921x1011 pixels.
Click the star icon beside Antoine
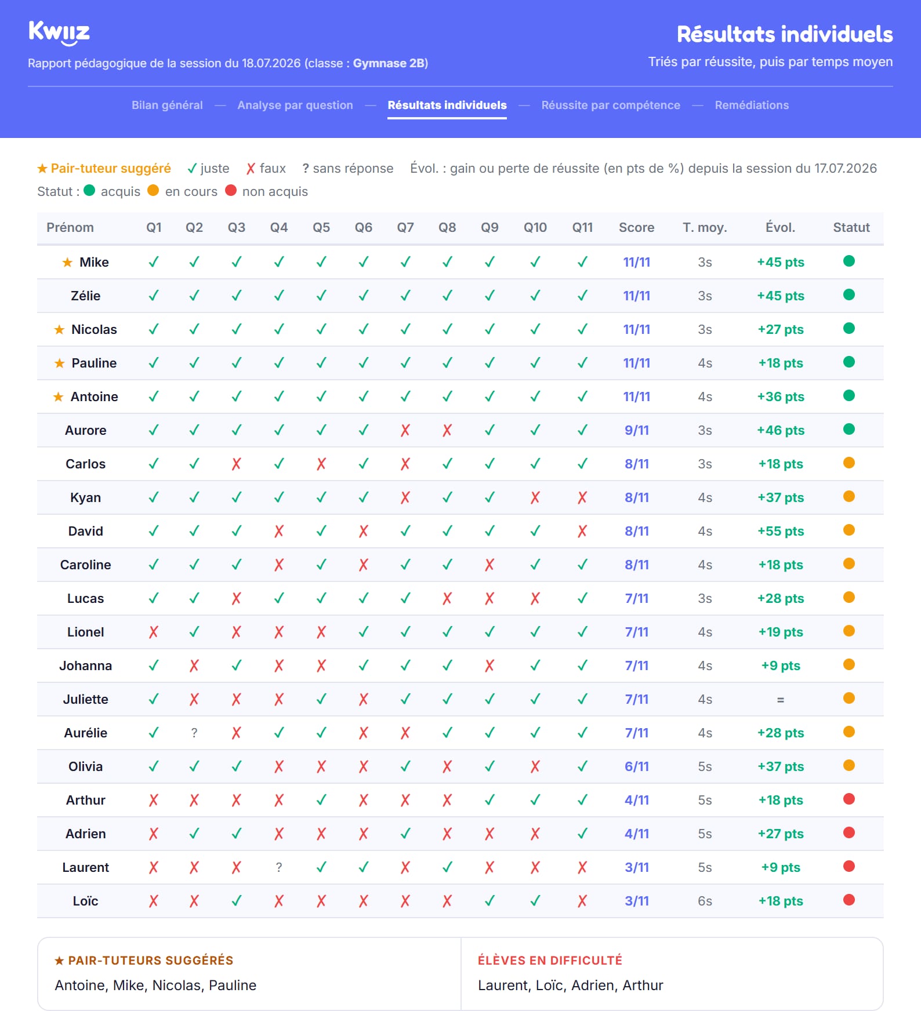click(x=58, y=397)
